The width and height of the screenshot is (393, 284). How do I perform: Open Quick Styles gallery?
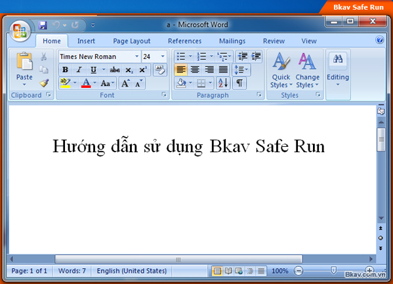point(281,70)
